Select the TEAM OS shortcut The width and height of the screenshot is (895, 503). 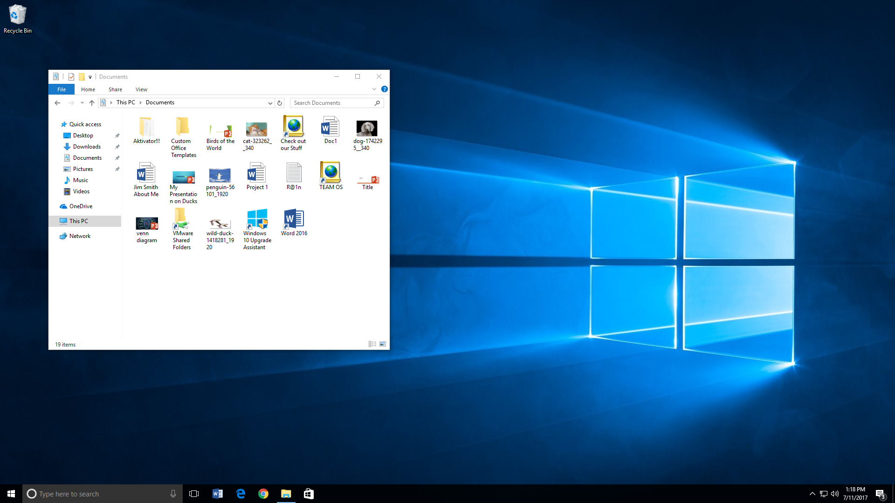point(330,176)
